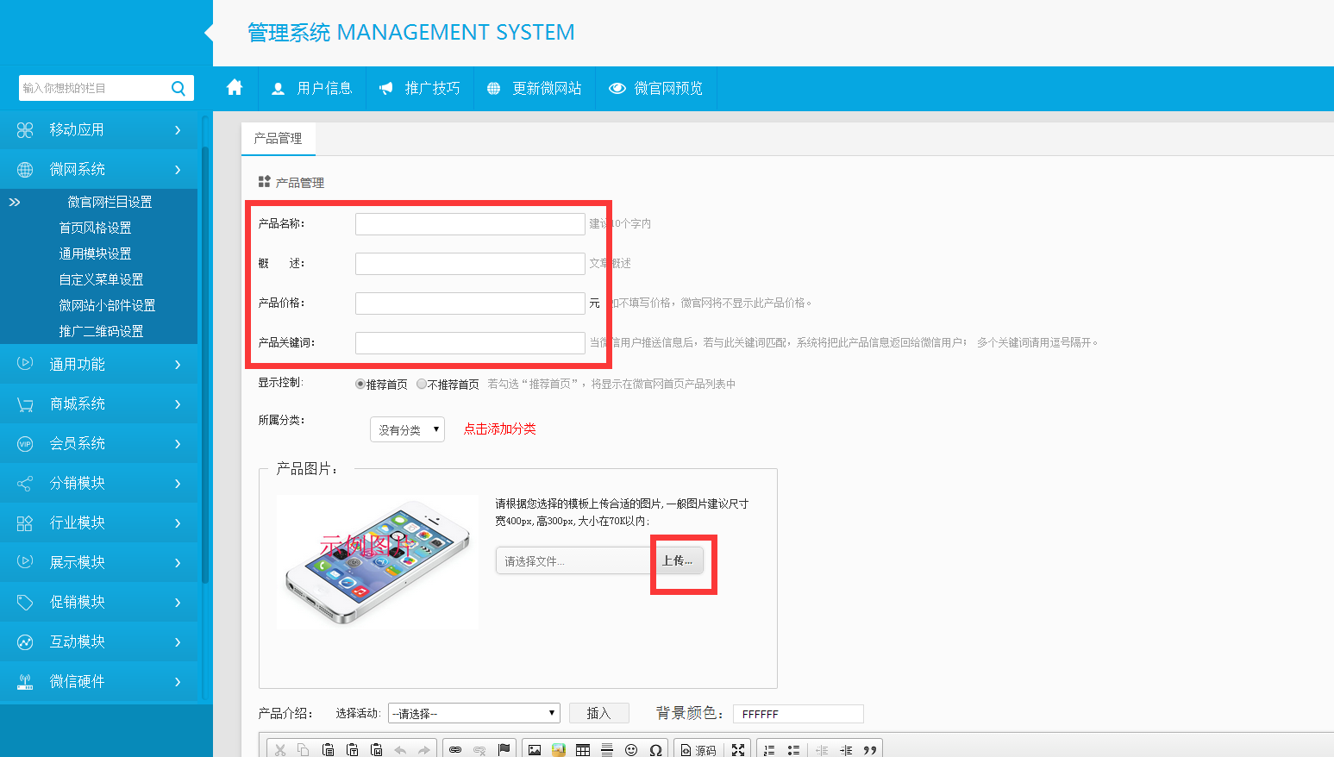Click the search magnifier icon in sidebar

178,88
